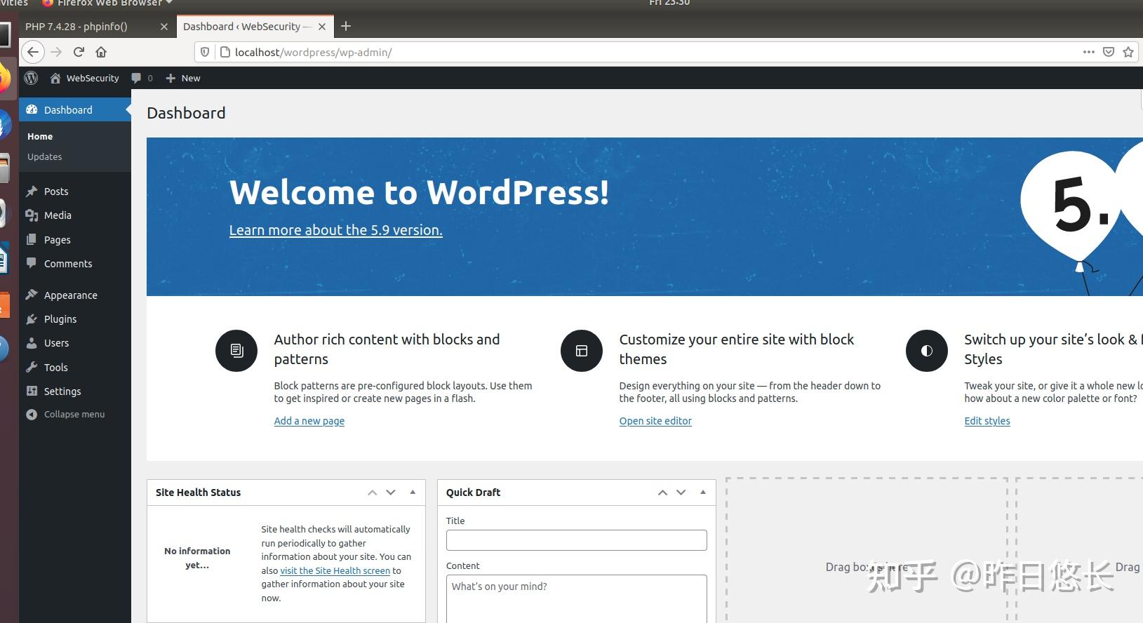Open the page actions three-dot menu
Screen dimensions: 1143x623
click(x=1088, y=52)
